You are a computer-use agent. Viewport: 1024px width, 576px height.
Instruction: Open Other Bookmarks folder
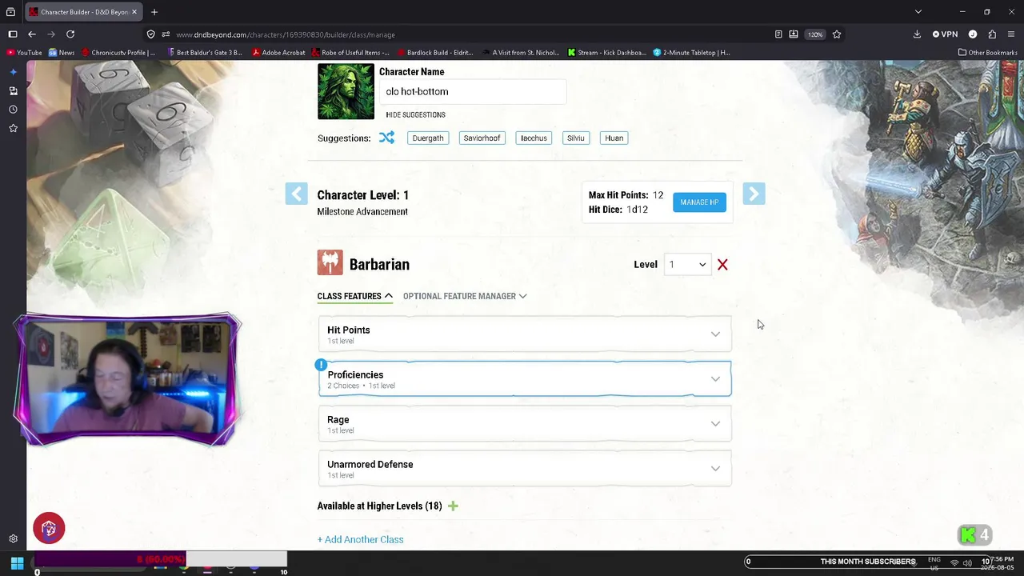click(x=988, y=53)
